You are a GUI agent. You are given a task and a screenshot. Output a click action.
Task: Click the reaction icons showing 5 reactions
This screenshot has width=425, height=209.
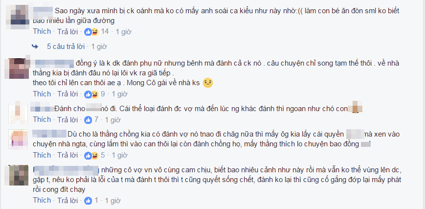point(91,155)
